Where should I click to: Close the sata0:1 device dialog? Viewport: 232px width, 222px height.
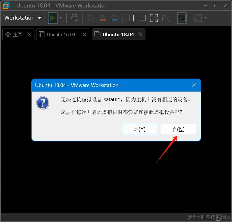pos(193,85)
